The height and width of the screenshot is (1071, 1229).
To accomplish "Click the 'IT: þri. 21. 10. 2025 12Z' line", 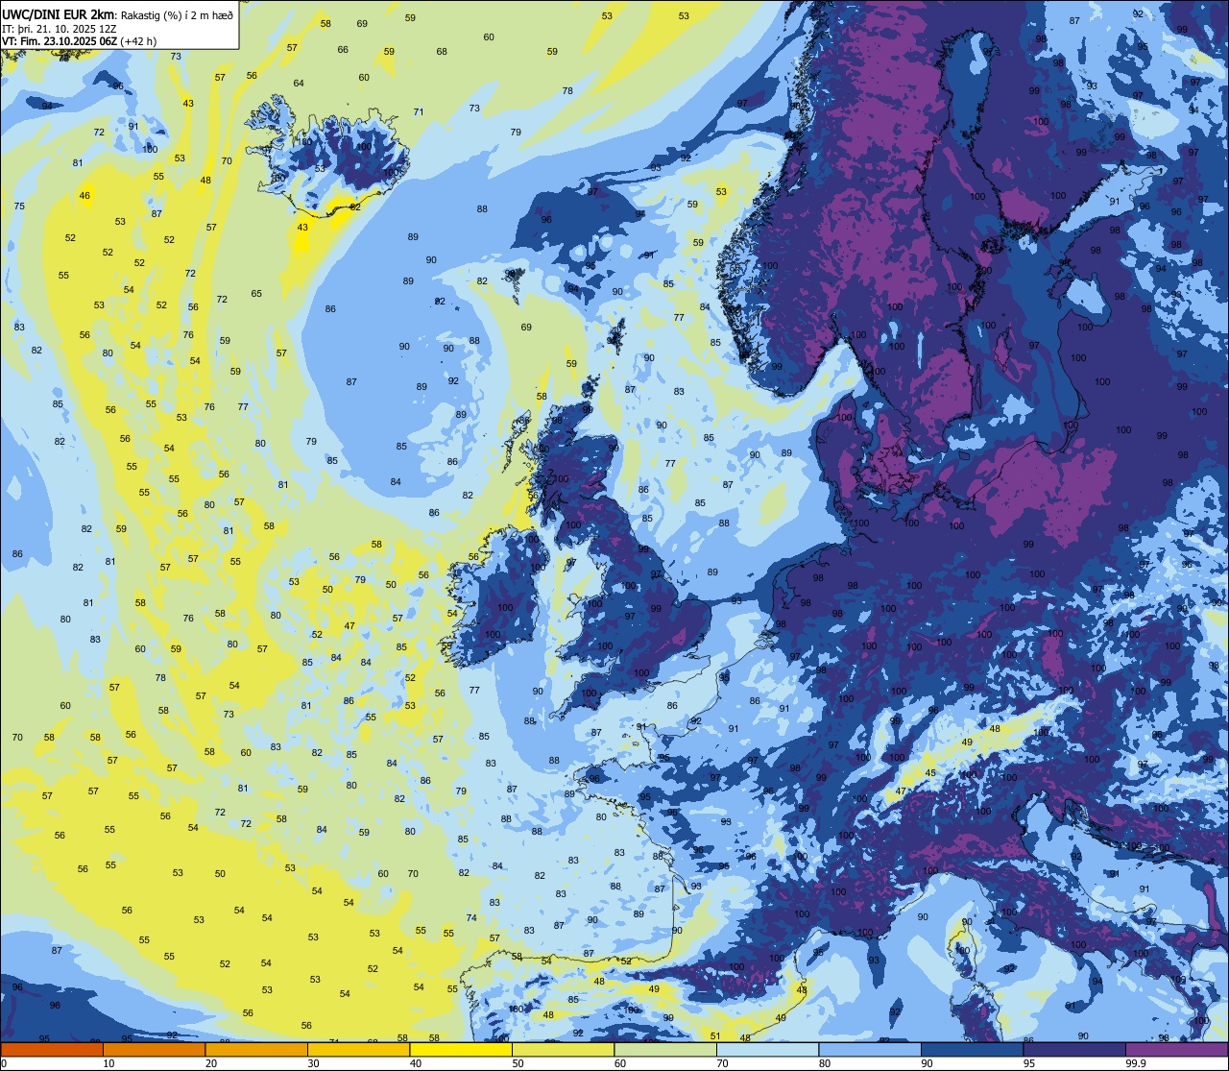I will click(x=60, y=28).
